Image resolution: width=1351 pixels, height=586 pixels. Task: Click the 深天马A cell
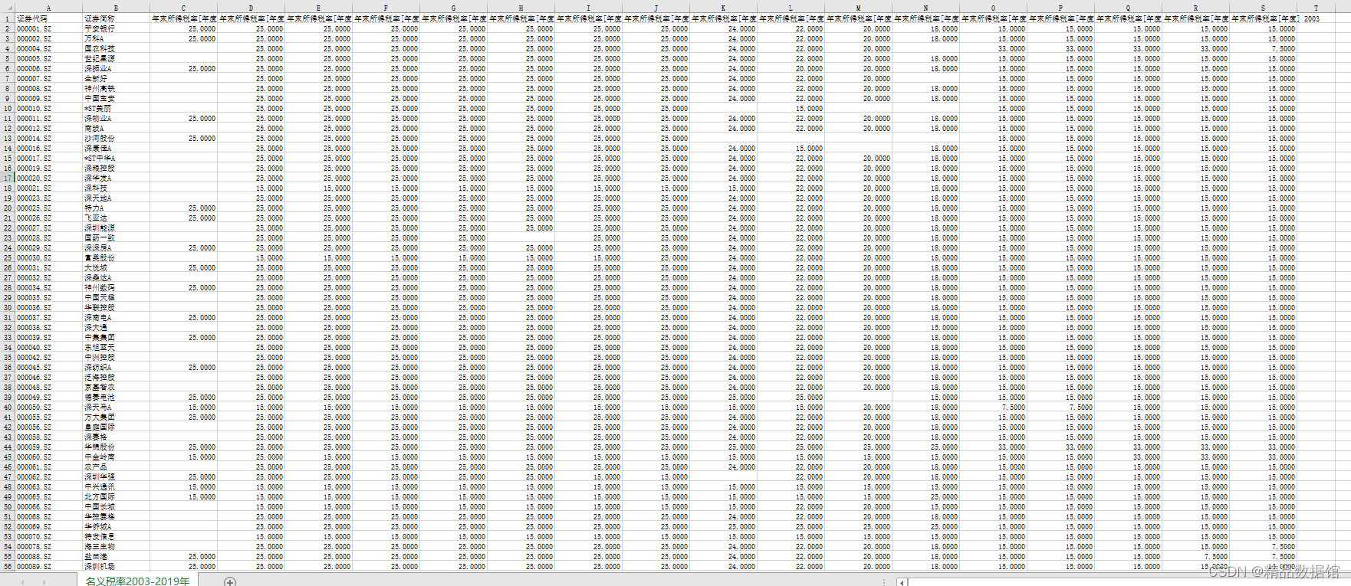(117, 407)
